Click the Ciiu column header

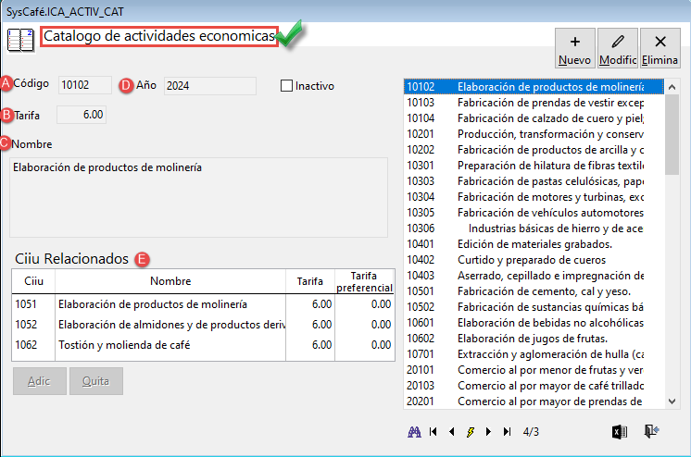pos(33,281)
